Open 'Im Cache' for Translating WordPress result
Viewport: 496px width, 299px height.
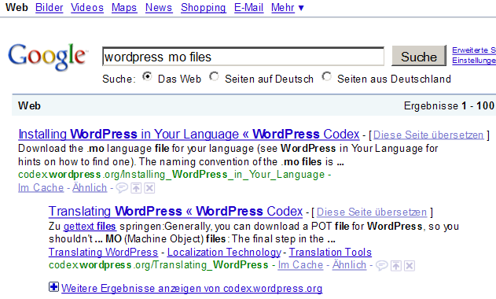[300, 265]
